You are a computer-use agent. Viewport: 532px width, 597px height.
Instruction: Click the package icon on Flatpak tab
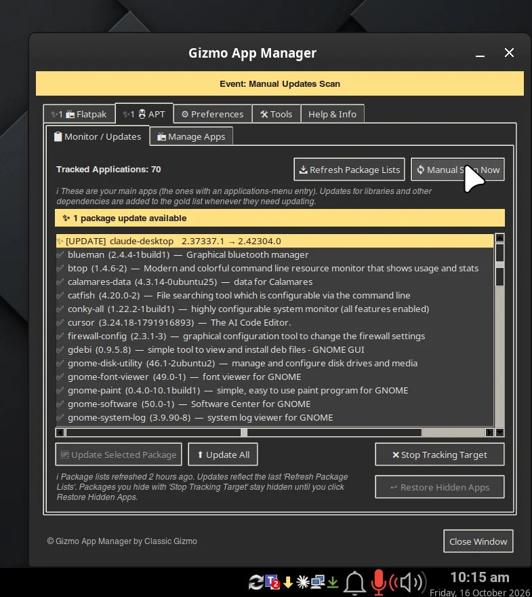point(70,114)
